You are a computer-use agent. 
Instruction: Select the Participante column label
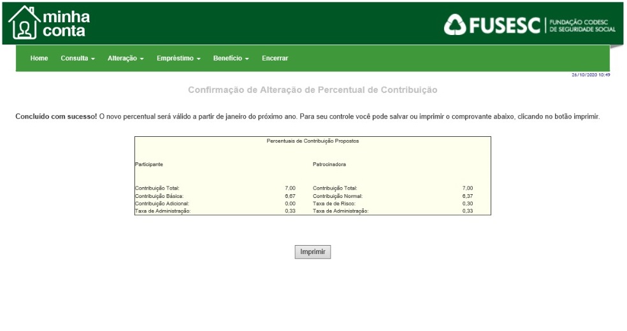[149, 164]
